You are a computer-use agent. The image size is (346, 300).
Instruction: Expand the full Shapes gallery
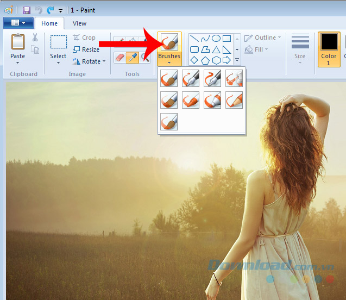point(237,60)
